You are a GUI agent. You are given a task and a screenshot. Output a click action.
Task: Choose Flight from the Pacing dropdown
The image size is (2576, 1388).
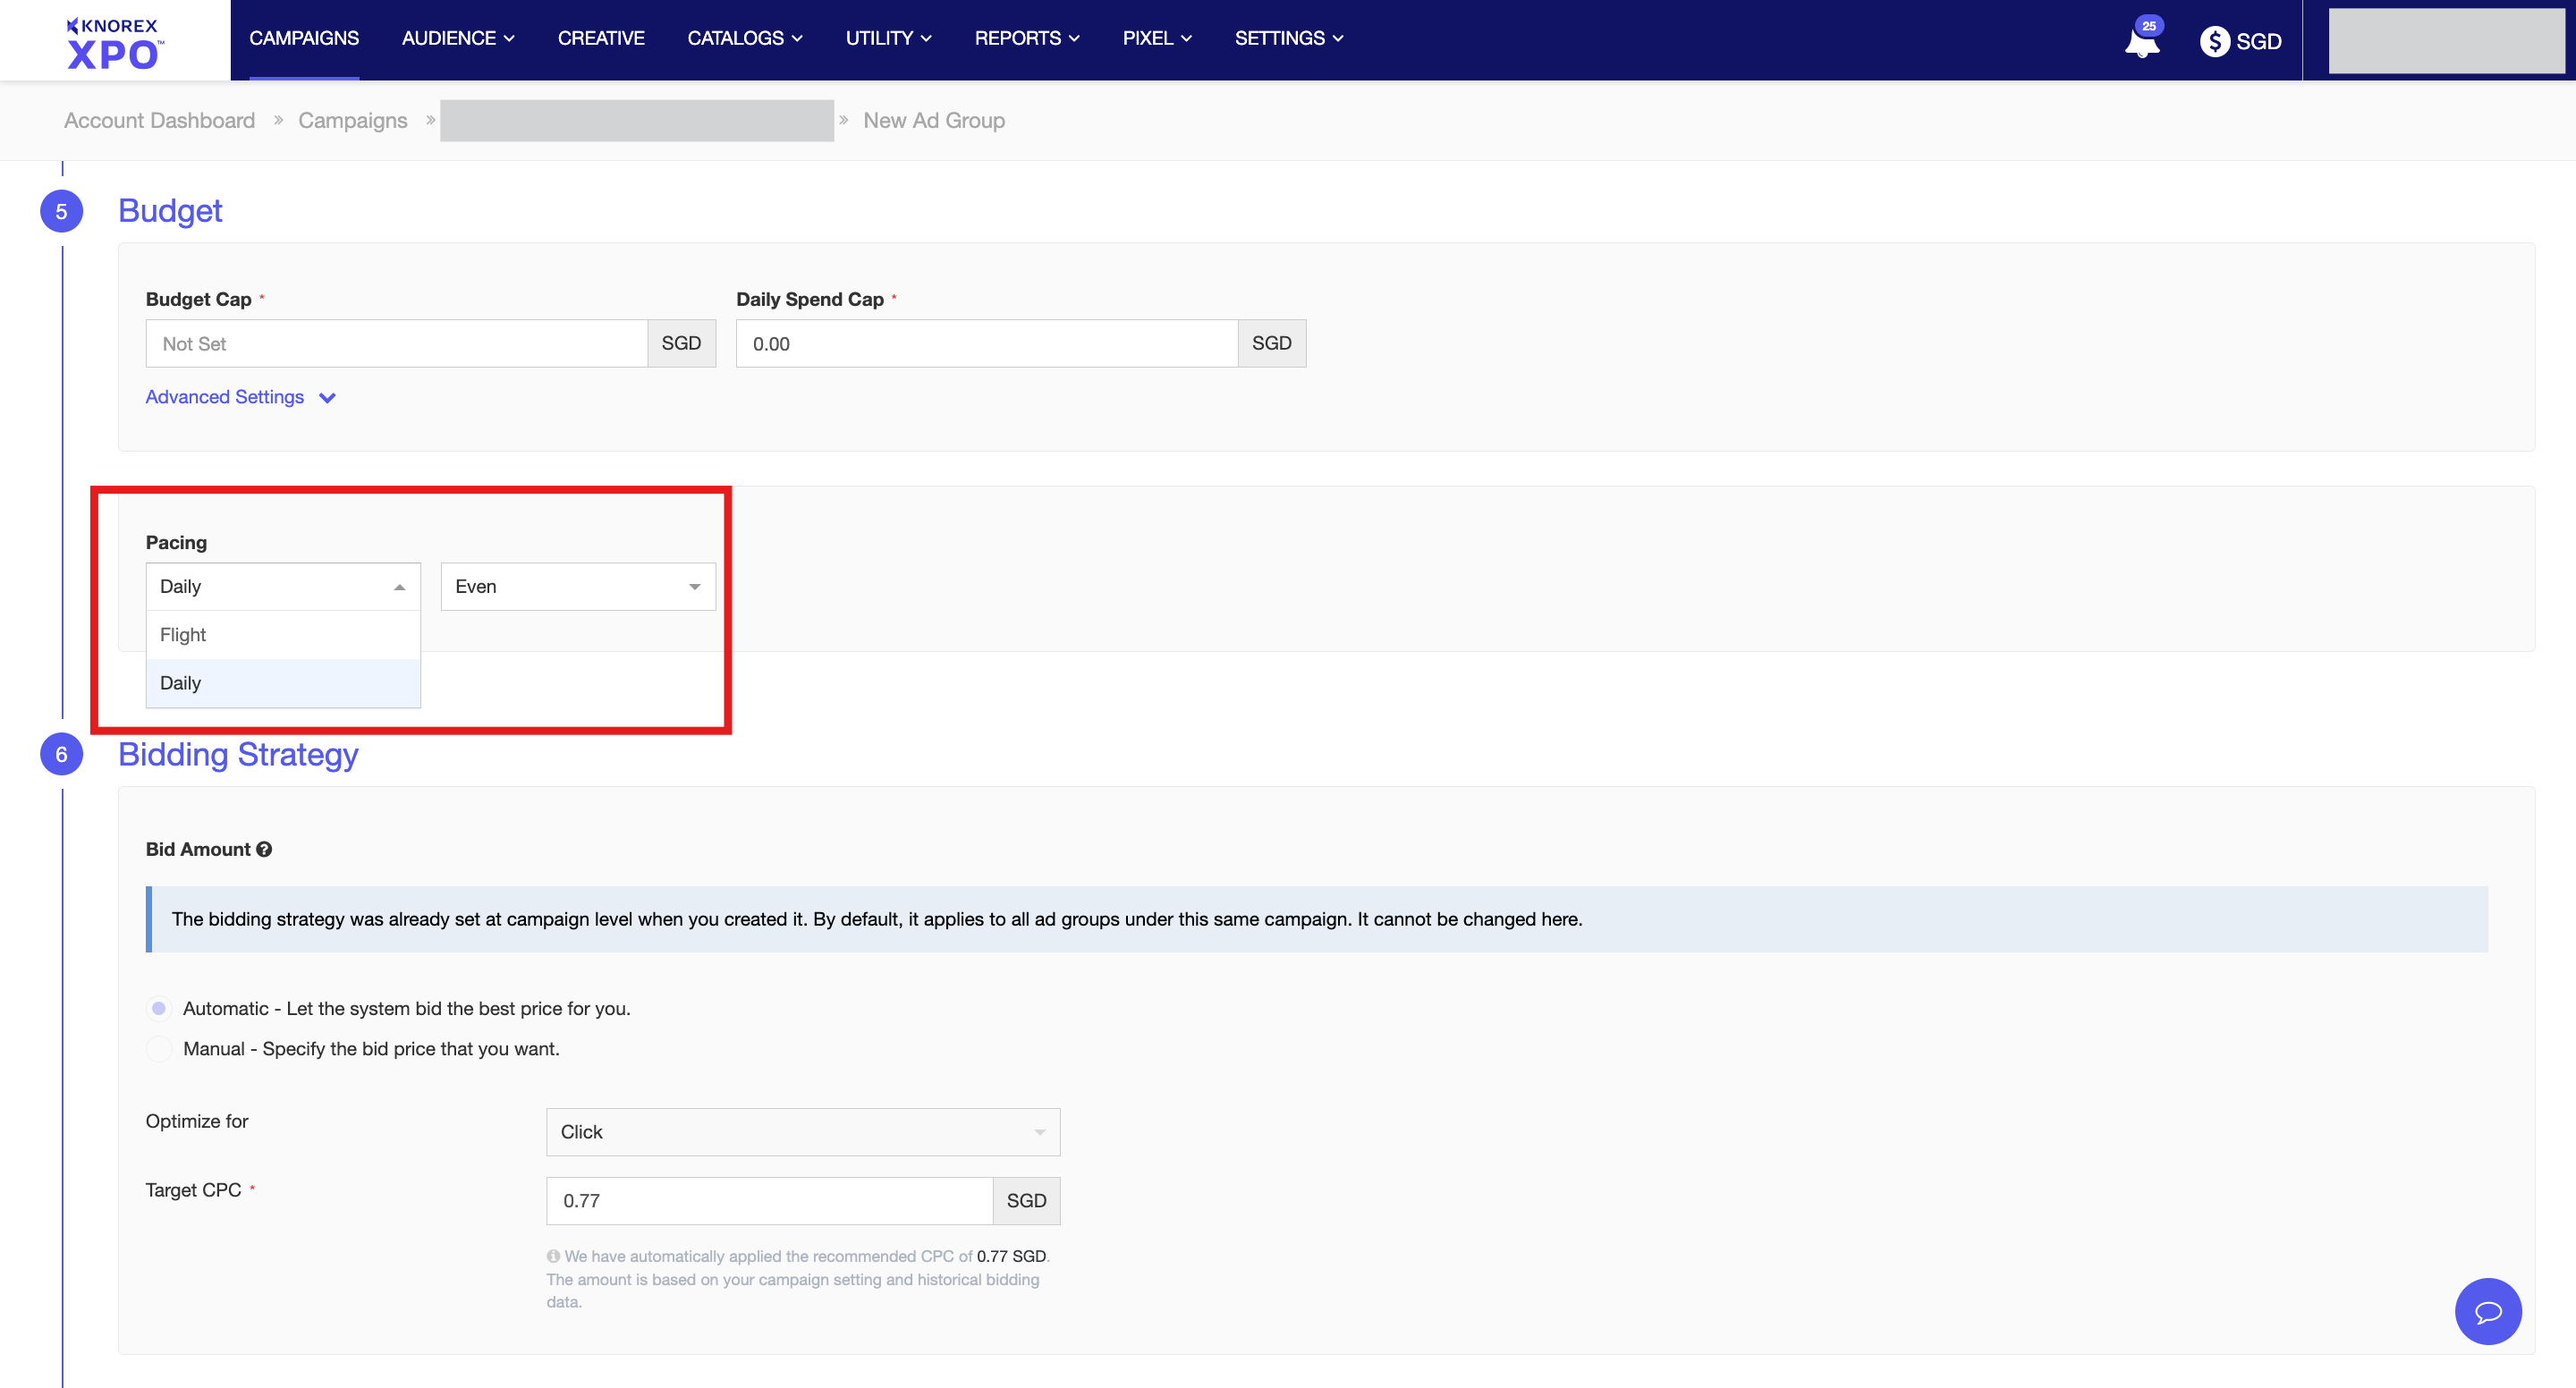click(183, 634)
